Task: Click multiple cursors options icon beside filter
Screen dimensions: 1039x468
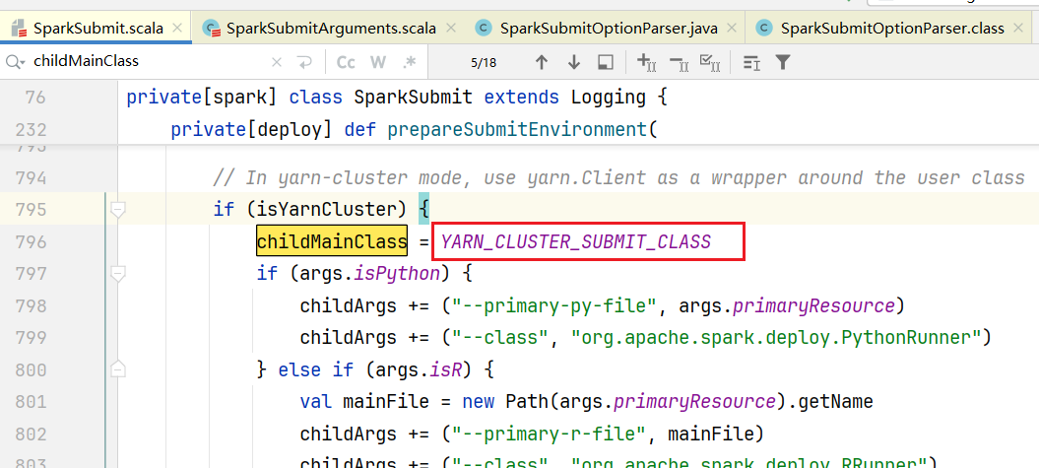Action: coord(751,62)
